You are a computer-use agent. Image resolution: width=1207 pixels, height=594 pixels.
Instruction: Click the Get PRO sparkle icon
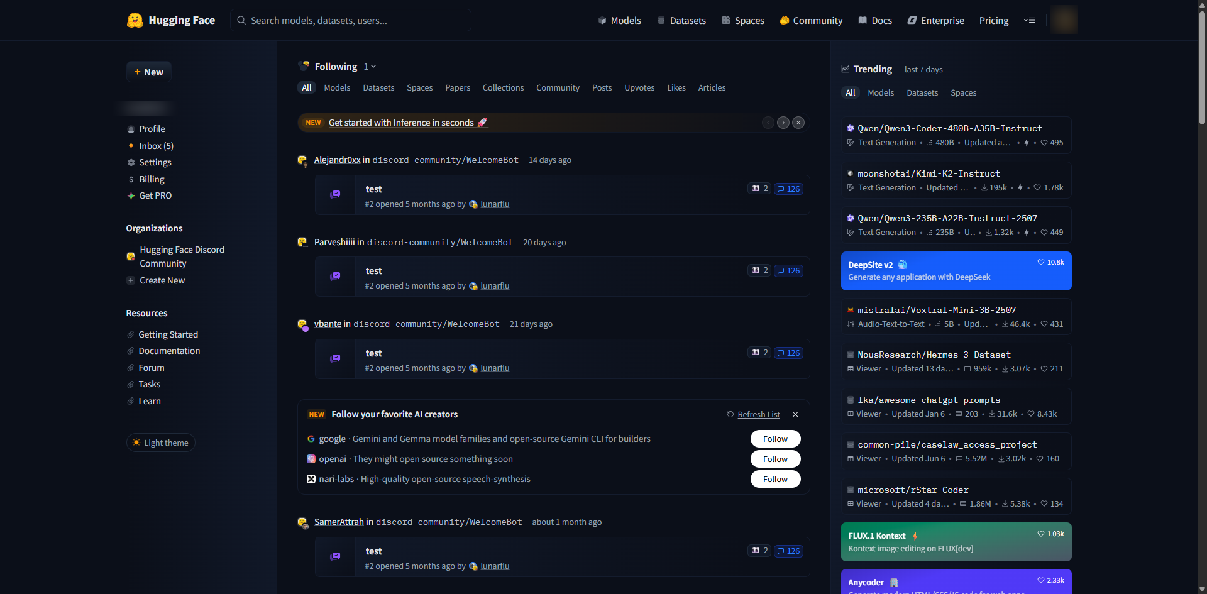tap(131, 196)
